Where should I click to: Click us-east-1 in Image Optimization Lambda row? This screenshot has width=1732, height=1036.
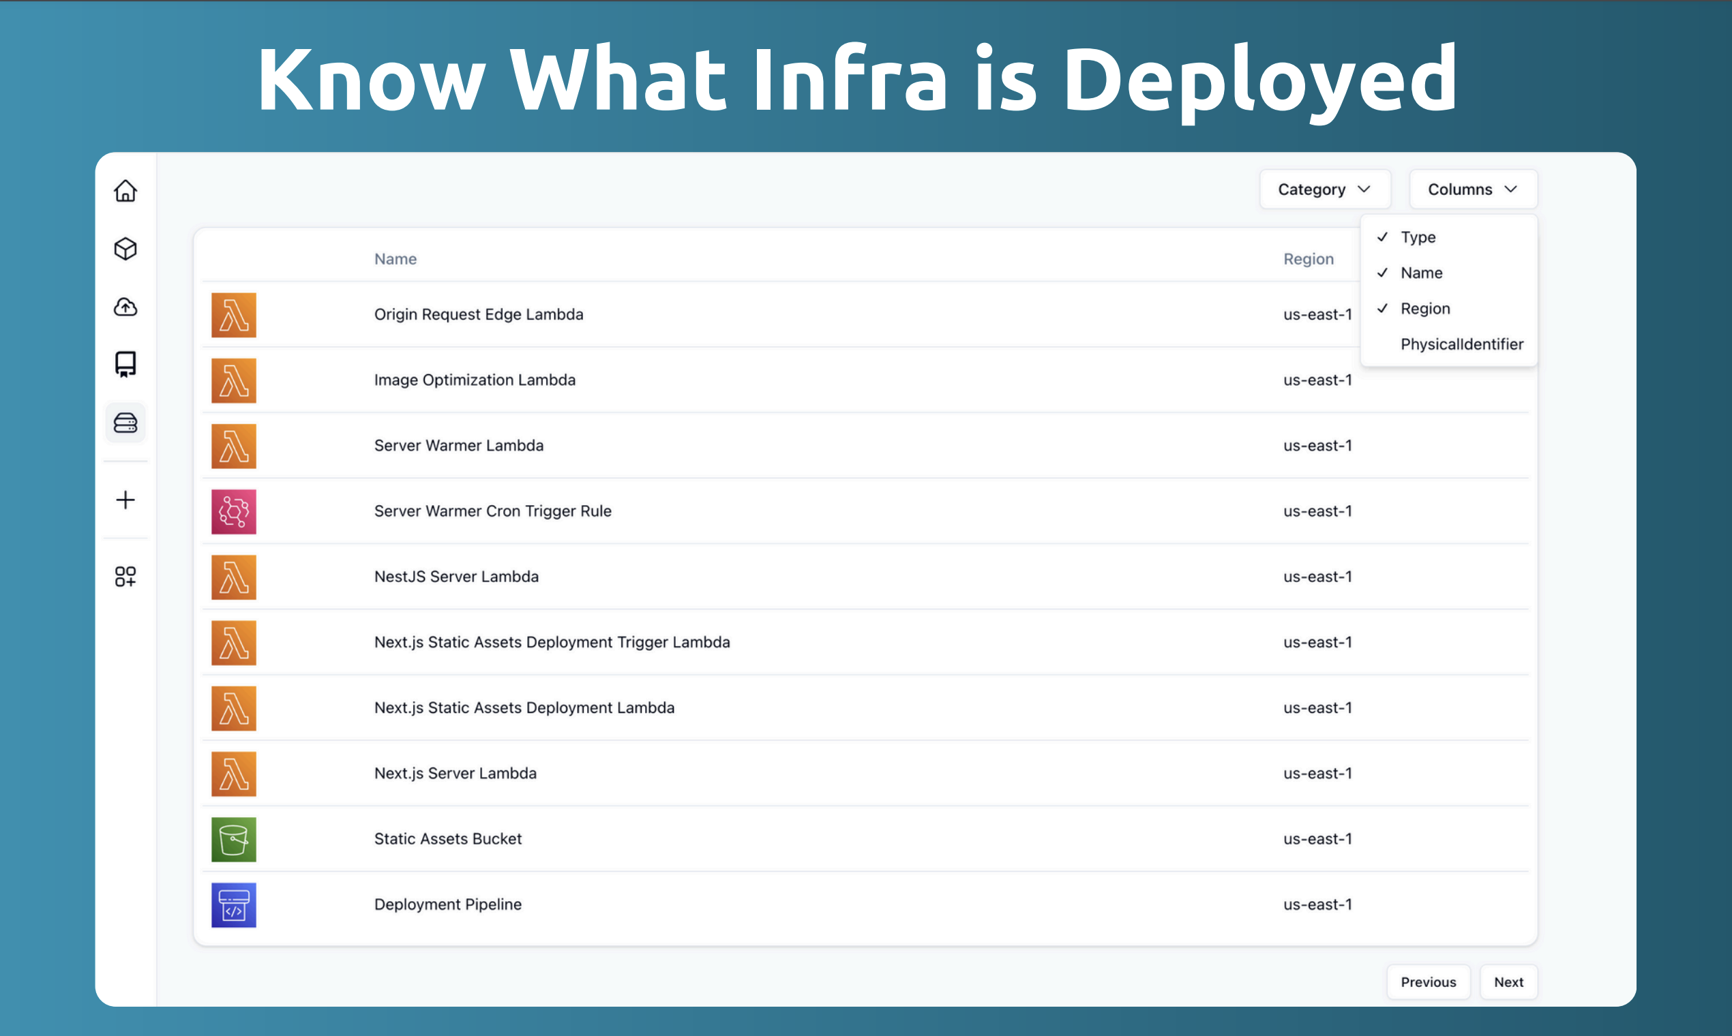point(1318,380)
